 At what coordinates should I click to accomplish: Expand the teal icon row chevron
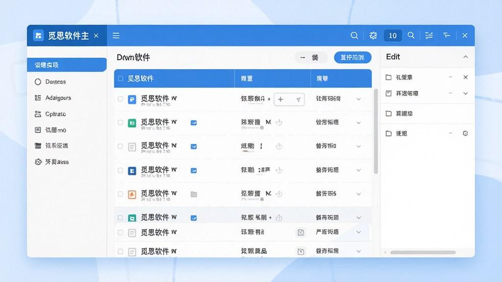point(358,218)
